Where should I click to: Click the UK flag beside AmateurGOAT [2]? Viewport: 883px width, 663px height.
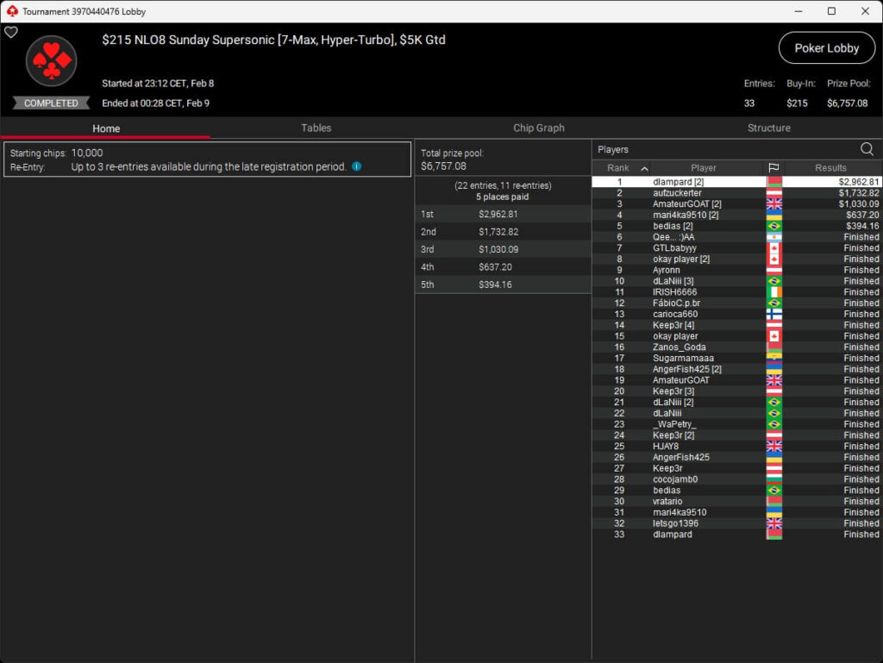click(773, 204)
